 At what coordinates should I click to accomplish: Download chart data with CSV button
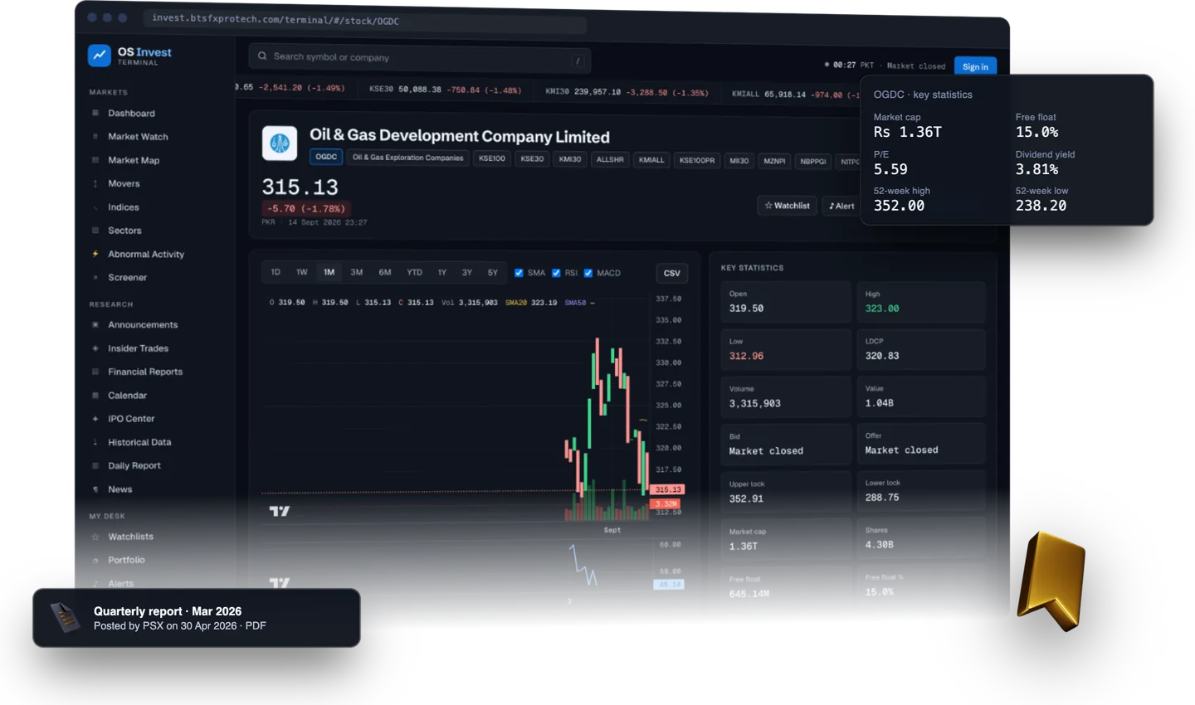(671, 273)
